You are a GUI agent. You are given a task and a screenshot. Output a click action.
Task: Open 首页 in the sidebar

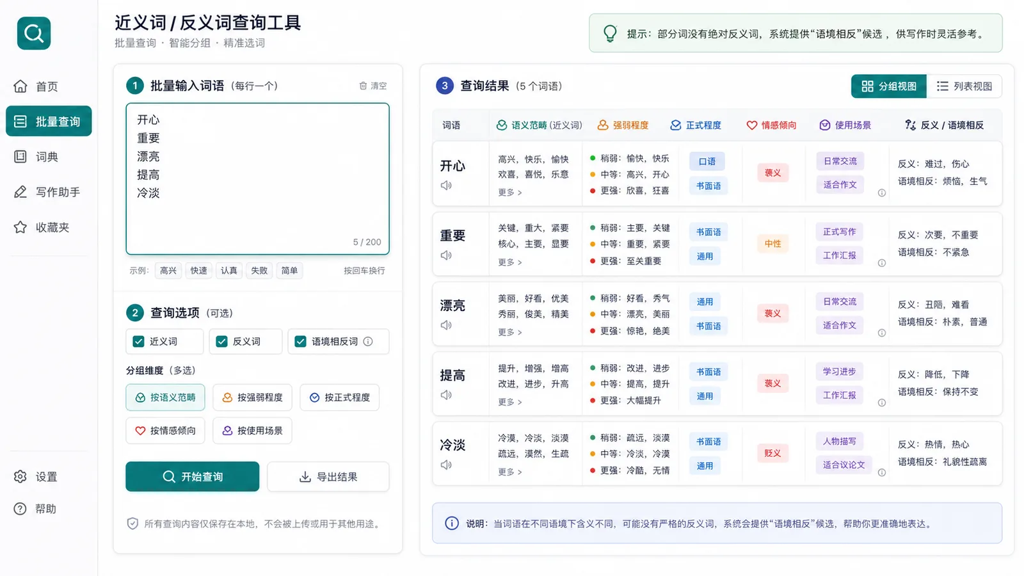pyautogui.click(x=49, y=86)
